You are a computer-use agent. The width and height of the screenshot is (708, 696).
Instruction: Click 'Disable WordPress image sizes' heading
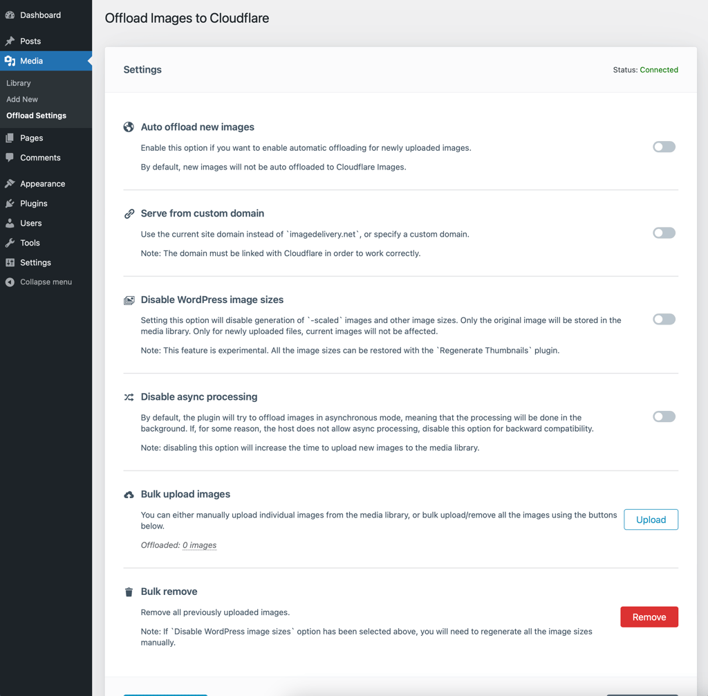coord(212,300)
